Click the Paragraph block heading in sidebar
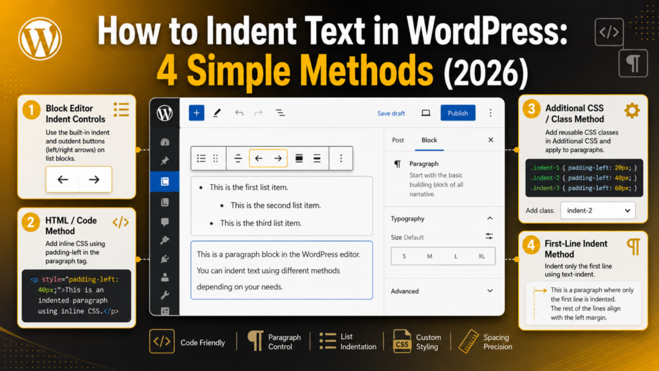Screen dimensions: 659x371 tap(423, 164)
